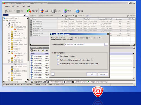Sort by the Size column header
This screenshot has height=105, width=141.
coord(63,19)
